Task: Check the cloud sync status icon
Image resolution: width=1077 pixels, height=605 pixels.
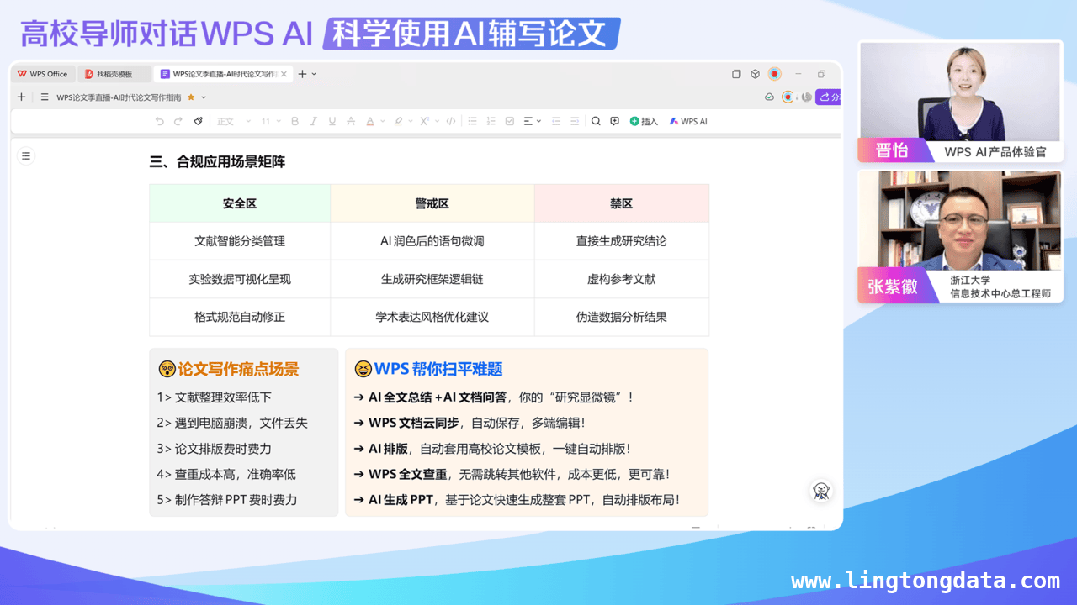Action: point(769,97)
